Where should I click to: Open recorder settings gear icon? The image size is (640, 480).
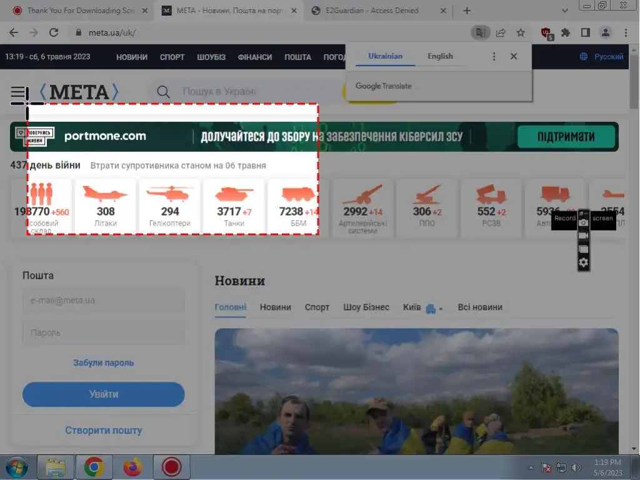[584, 262]
